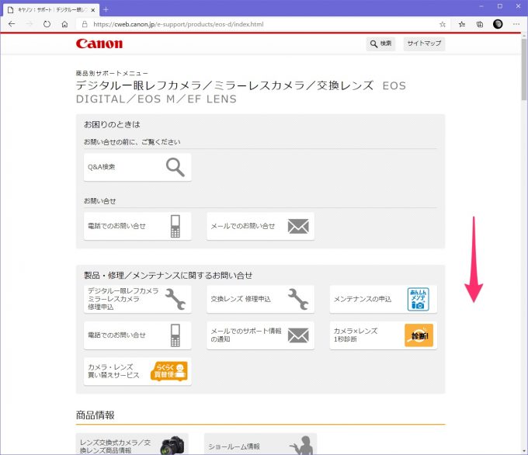This screenshot has width=528, height=455.
Task: Click the DSLR camera thumbnail image
Action: (172, 445)
